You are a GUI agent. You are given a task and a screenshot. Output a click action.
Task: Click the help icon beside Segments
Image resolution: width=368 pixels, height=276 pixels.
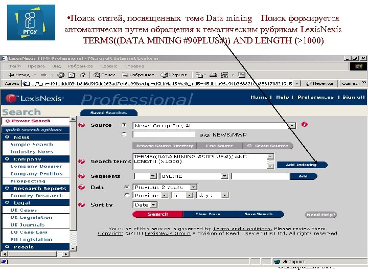(x=81, y=176)
